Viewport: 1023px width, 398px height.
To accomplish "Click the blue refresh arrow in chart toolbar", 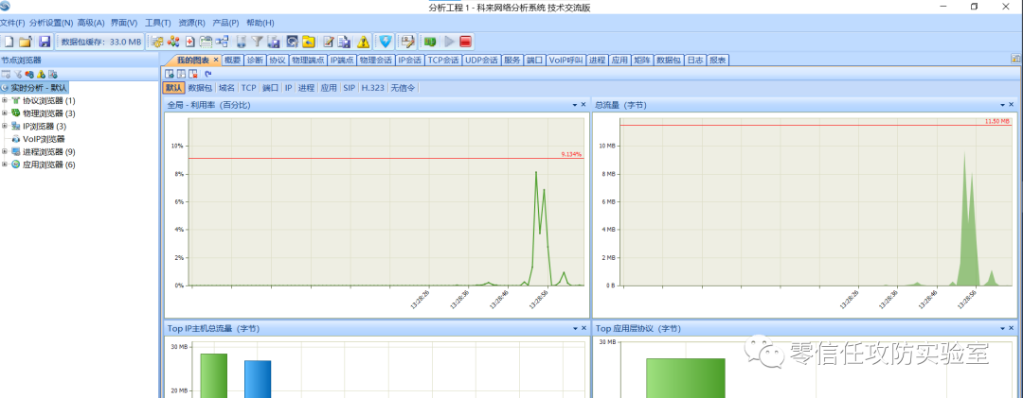I will point(208,74).
